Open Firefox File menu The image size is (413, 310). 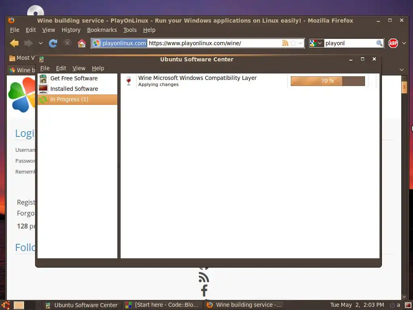[15, 30]
